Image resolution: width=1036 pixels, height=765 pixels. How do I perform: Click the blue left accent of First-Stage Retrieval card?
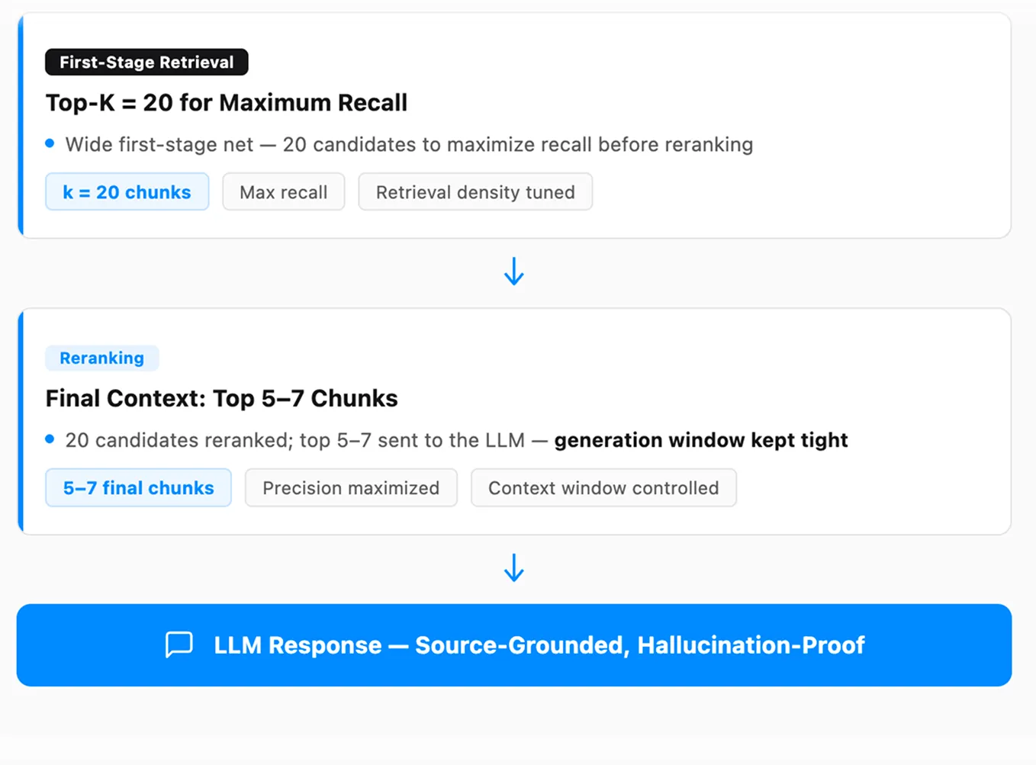[21, 125]
